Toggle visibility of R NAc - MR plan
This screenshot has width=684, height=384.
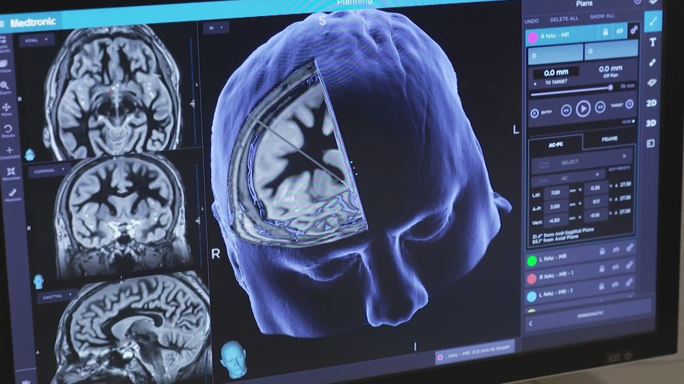(x=620, y=31)
